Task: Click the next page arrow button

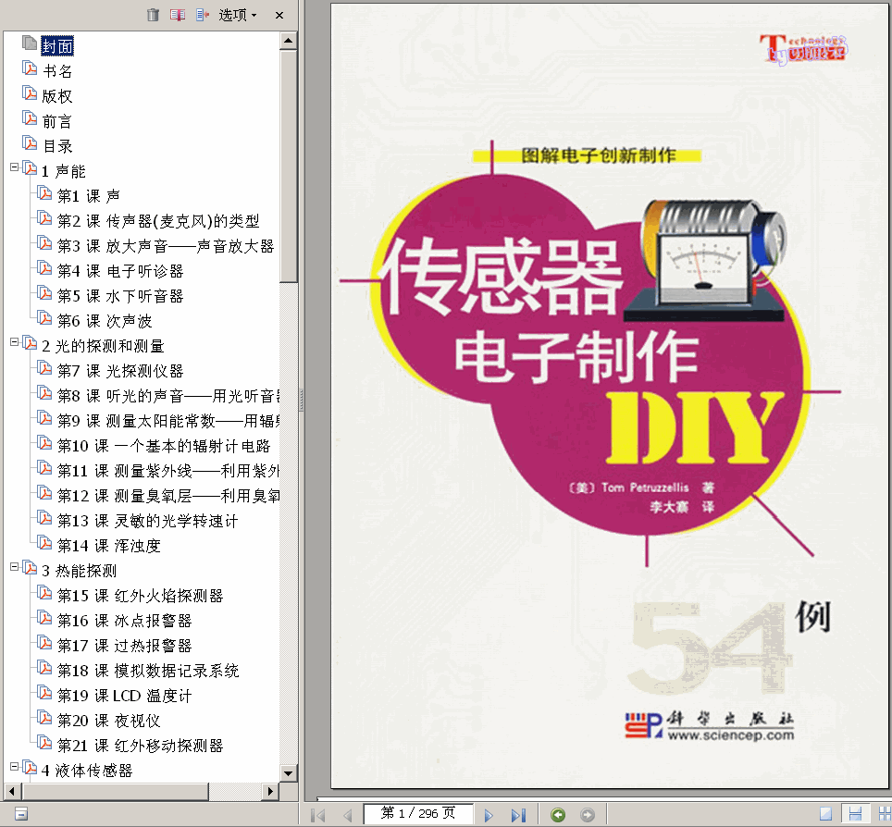Action: (x=488, y=814)
